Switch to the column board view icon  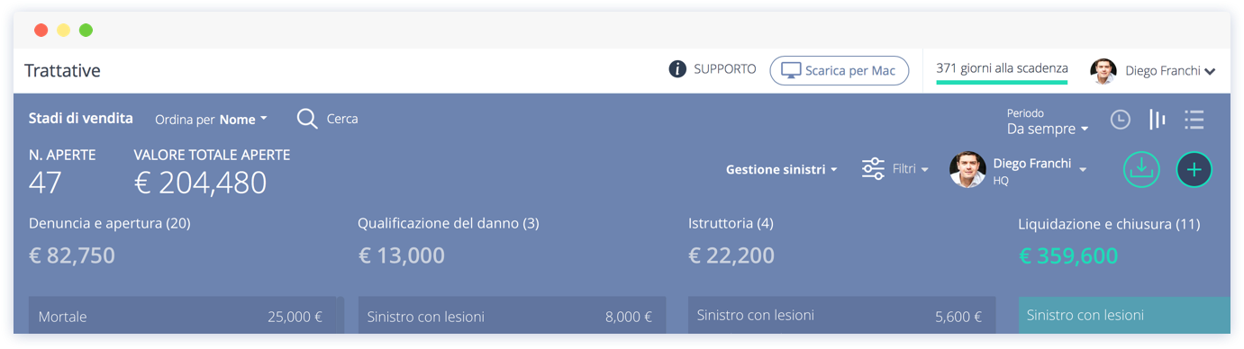[x=1158, y=120]
